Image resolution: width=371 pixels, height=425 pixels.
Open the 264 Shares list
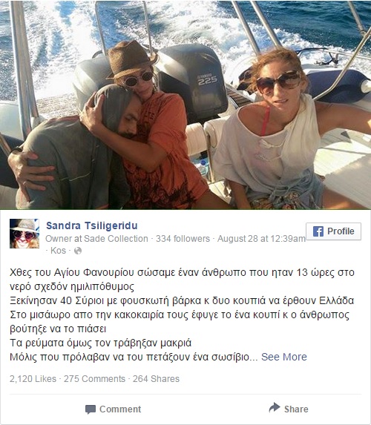click(156, 379)
